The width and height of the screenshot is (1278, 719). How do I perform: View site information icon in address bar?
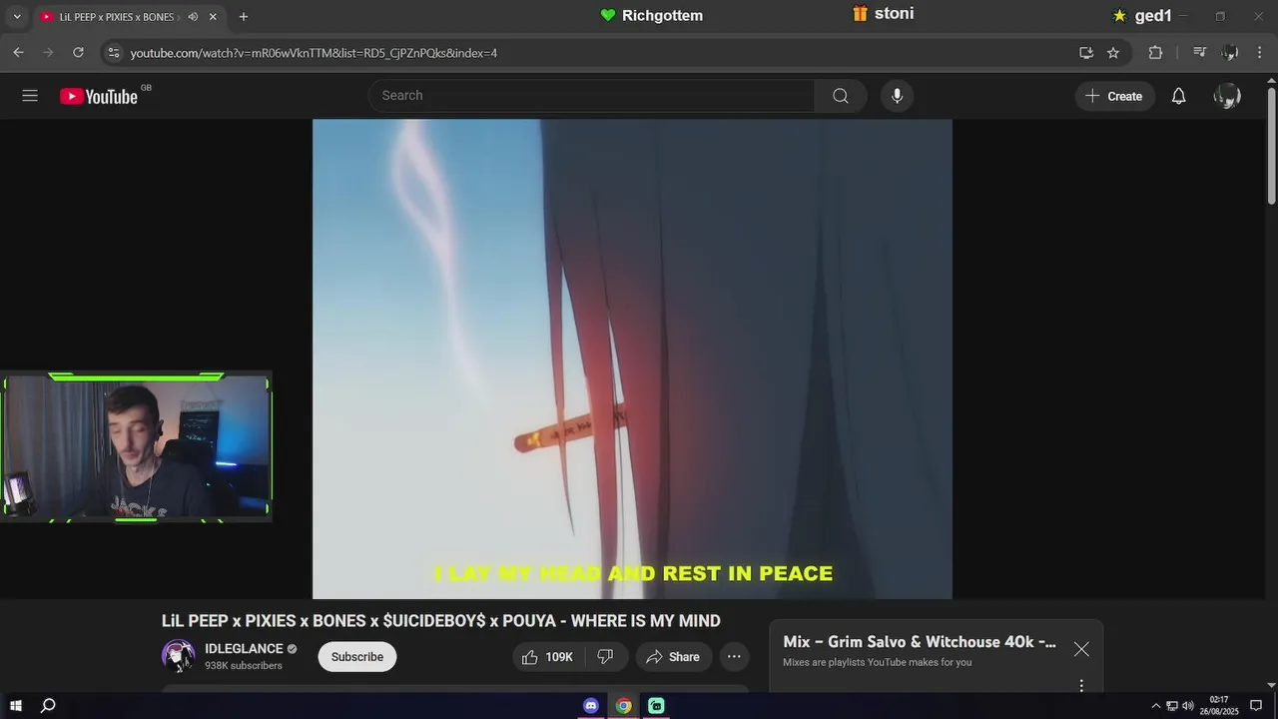(x=113, y=53)
